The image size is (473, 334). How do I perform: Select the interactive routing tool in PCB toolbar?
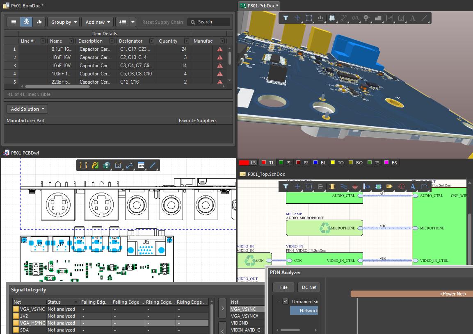click(344, 18)
